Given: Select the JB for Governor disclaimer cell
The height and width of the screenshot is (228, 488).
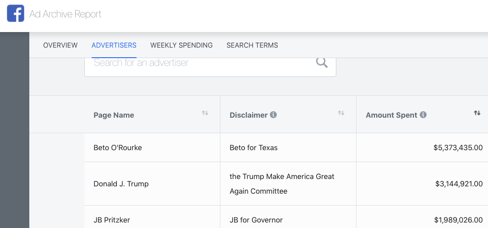Looking at the screenshot, I should (x=256, y=220).
